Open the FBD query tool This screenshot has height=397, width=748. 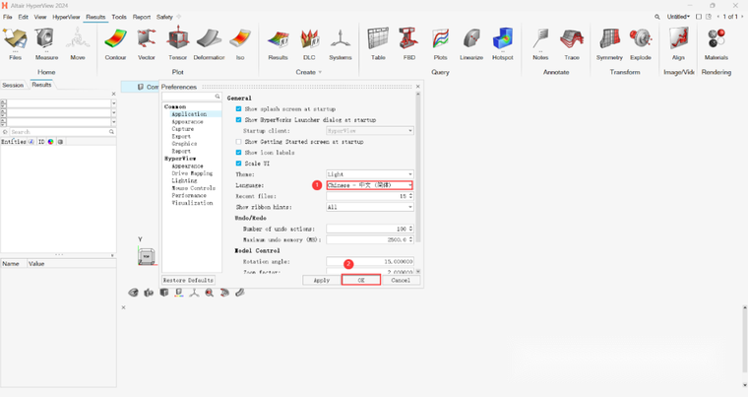click(409, 41)
